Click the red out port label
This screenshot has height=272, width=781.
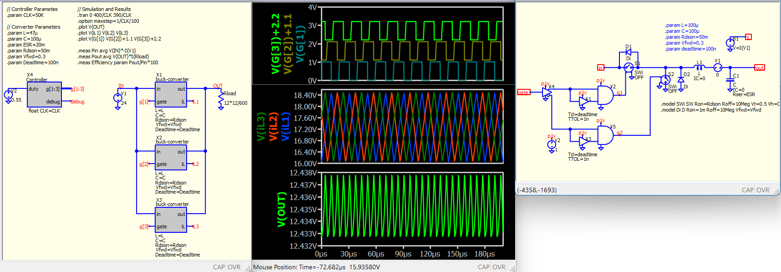[x=760, y=67]
